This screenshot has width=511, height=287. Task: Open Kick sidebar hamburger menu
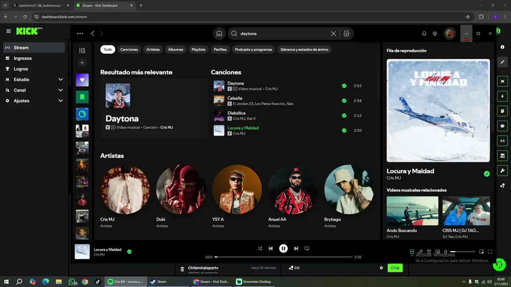pos(8,31)
